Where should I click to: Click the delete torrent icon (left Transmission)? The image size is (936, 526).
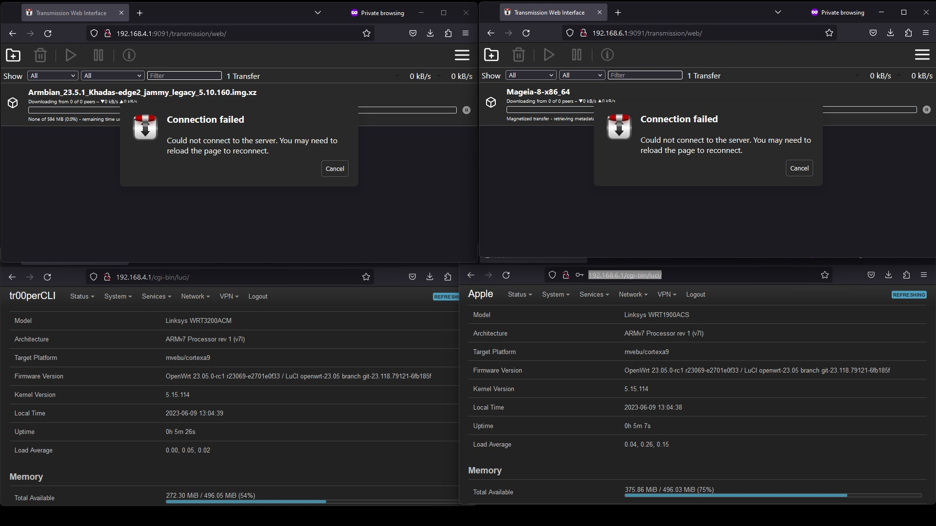click(x=40, y=55)
